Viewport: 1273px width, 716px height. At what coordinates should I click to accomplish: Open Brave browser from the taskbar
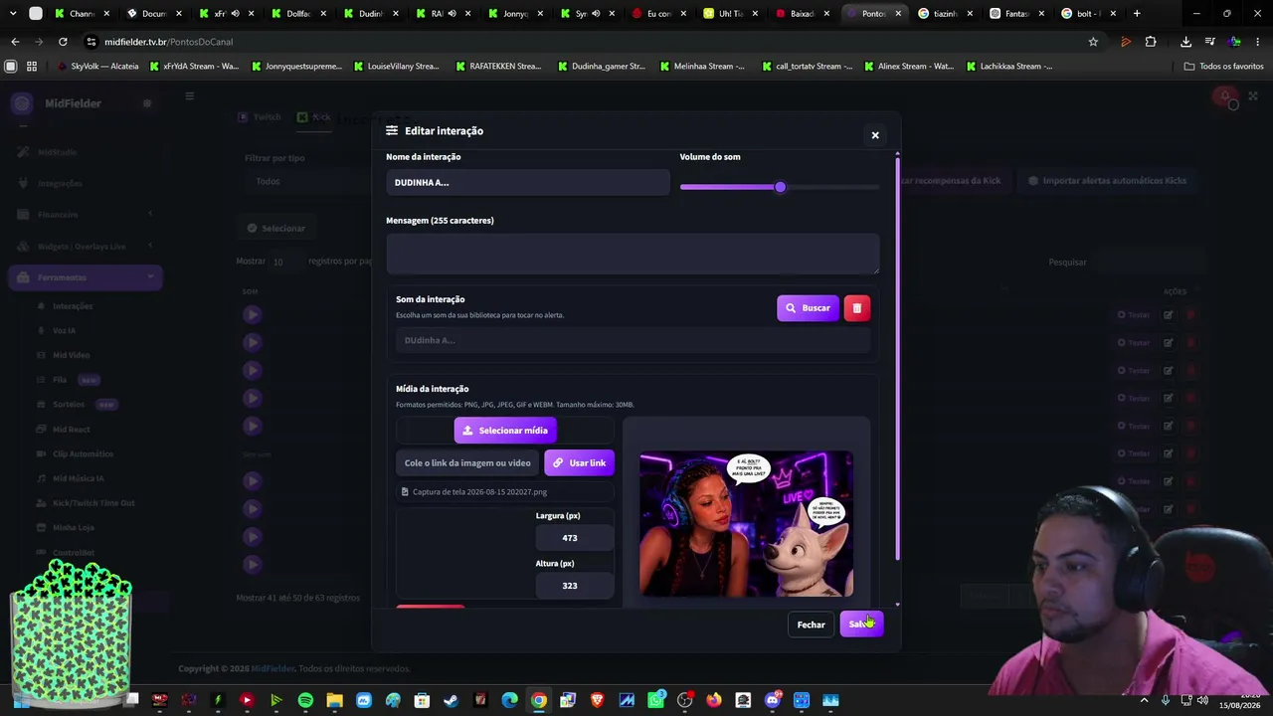click(597, 700)
